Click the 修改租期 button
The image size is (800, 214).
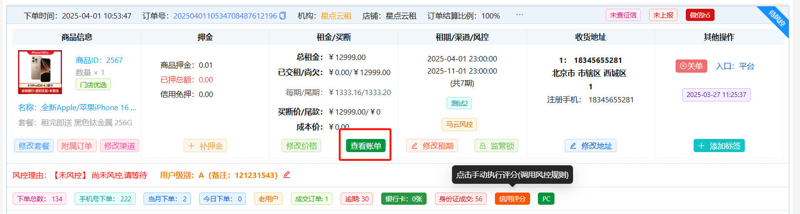[x=432, y=146]
